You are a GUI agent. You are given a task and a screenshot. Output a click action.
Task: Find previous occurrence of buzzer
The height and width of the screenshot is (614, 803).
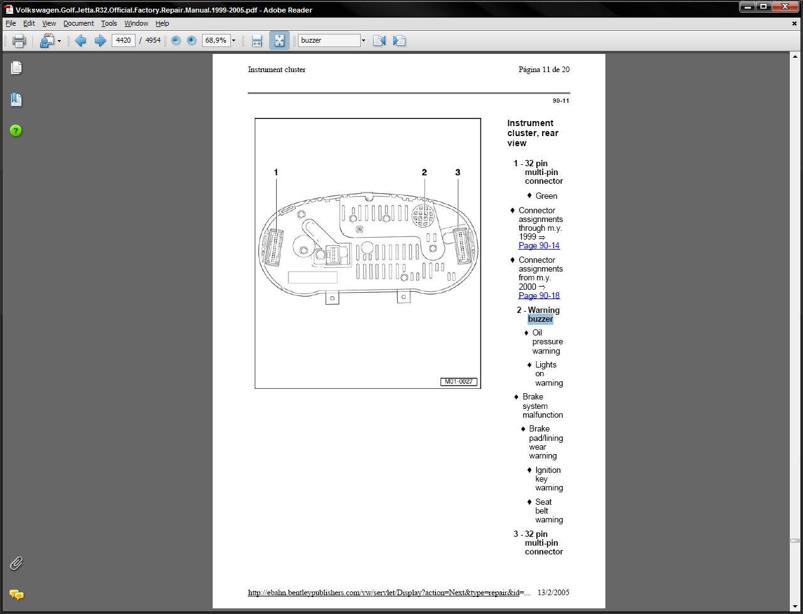379,41
